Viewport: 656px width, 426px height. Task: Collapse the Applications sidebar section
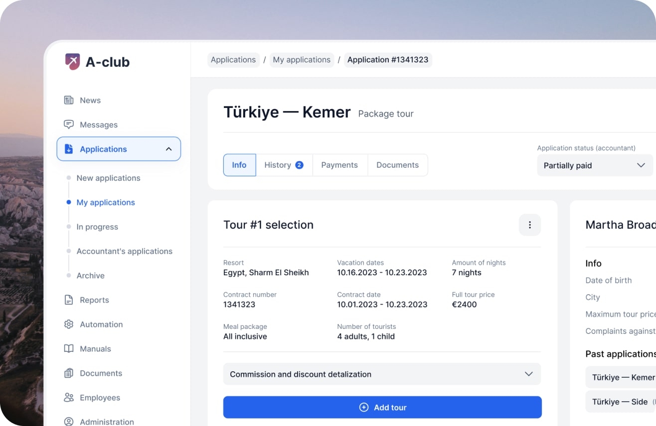[x=168, y=149]
